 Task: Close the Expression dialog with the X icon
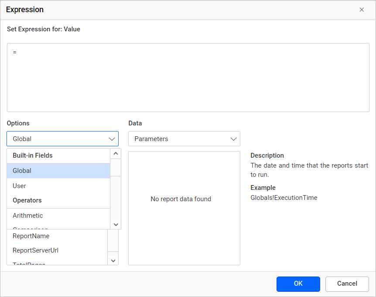(362, 10)
